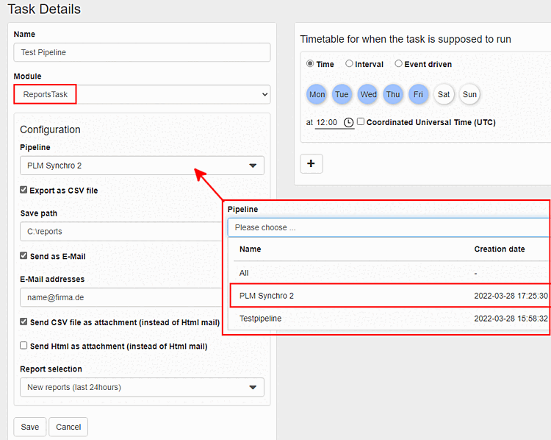The width and height of the screenshot is (551, 440).
Task: Click the task Name input field
Action: point(142,52)
